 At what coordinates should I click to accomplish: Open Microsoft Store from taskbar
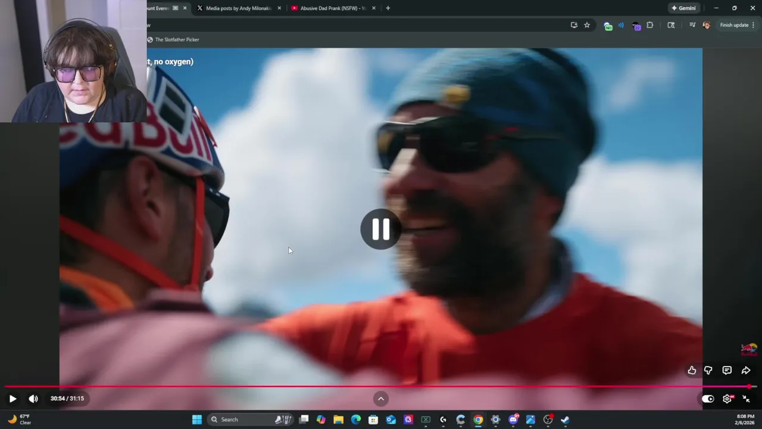373,419
